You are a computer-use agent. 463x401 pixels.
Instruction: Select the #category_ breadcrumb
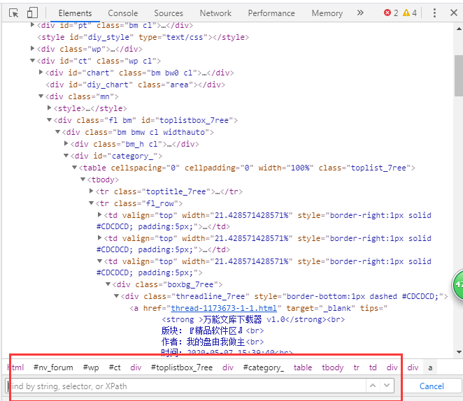point(264,367)
